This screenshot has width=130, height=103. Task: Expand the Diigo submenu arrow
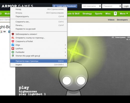(x=65, y=45)
